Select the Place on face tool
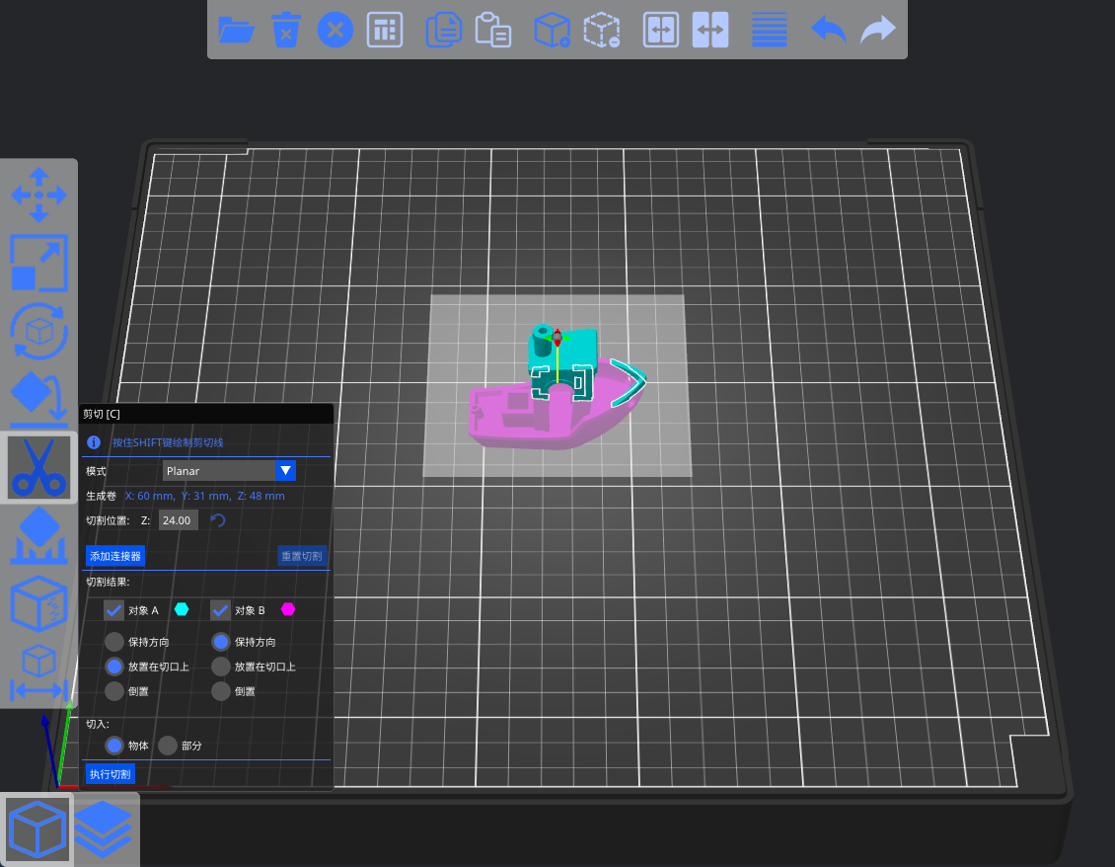The image size is (1115, 867). click(39, 399)
